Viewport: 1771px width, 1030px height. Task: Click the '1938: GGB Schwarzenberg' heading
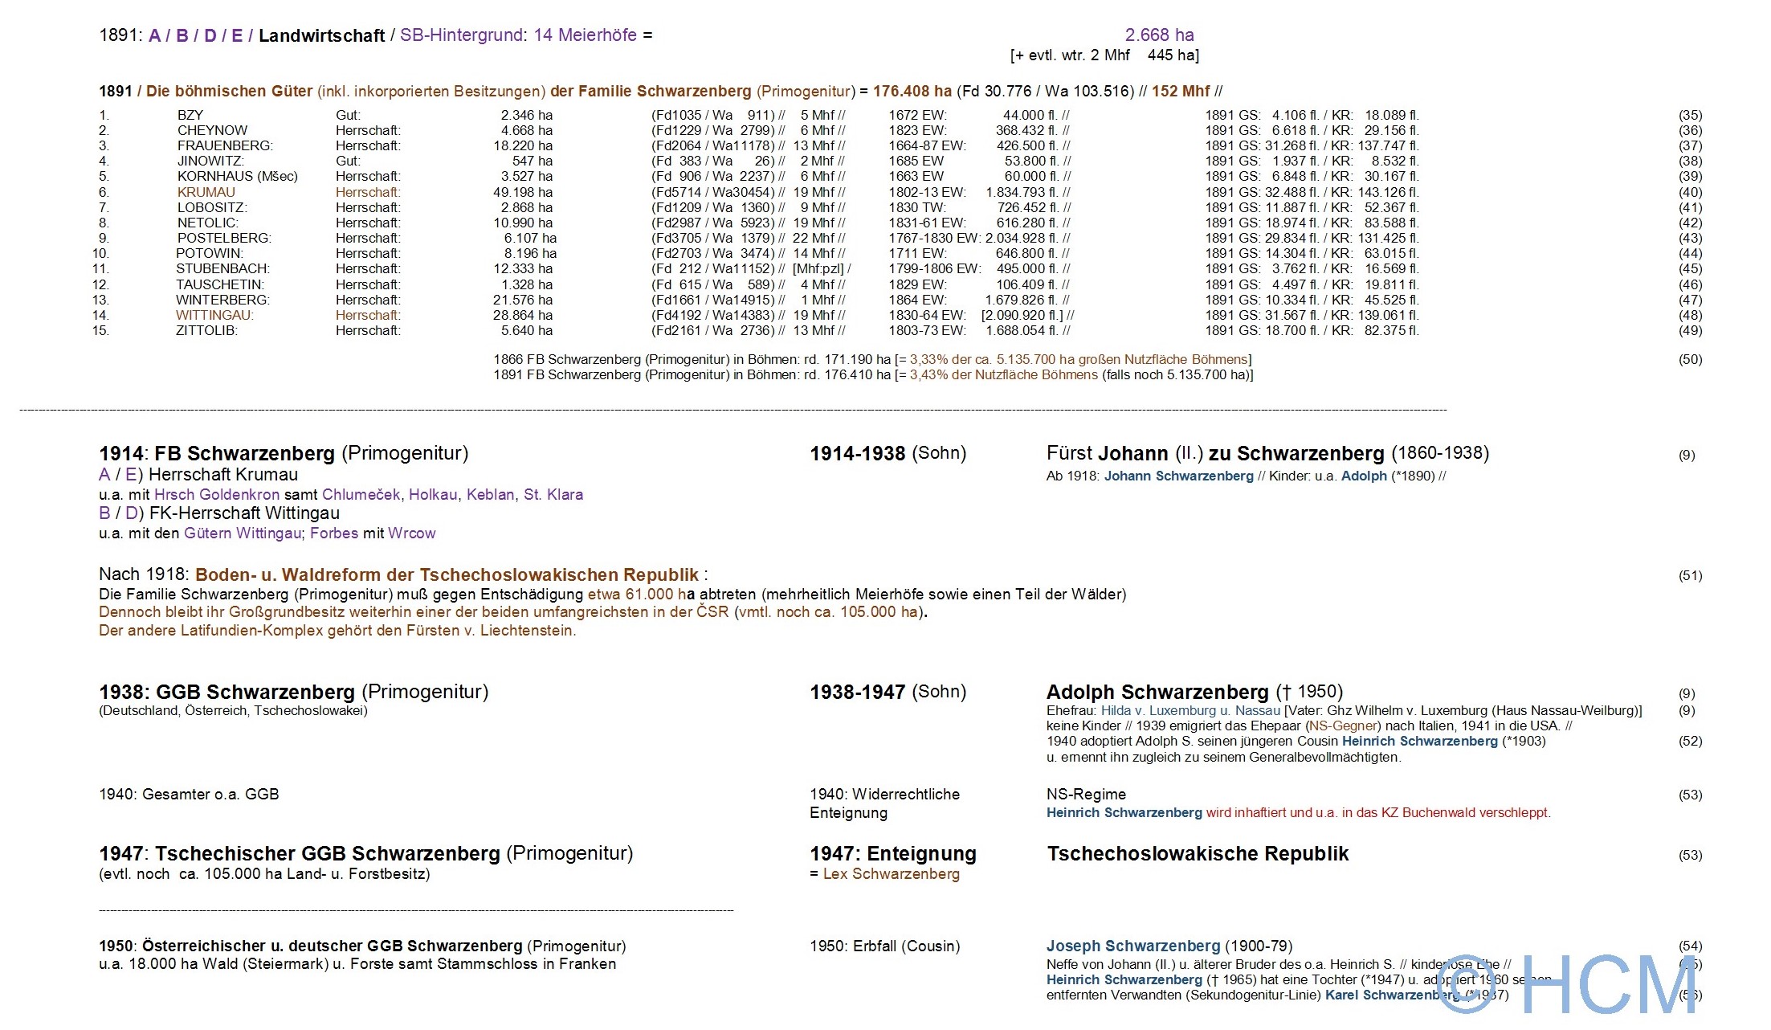pos(226,692)
